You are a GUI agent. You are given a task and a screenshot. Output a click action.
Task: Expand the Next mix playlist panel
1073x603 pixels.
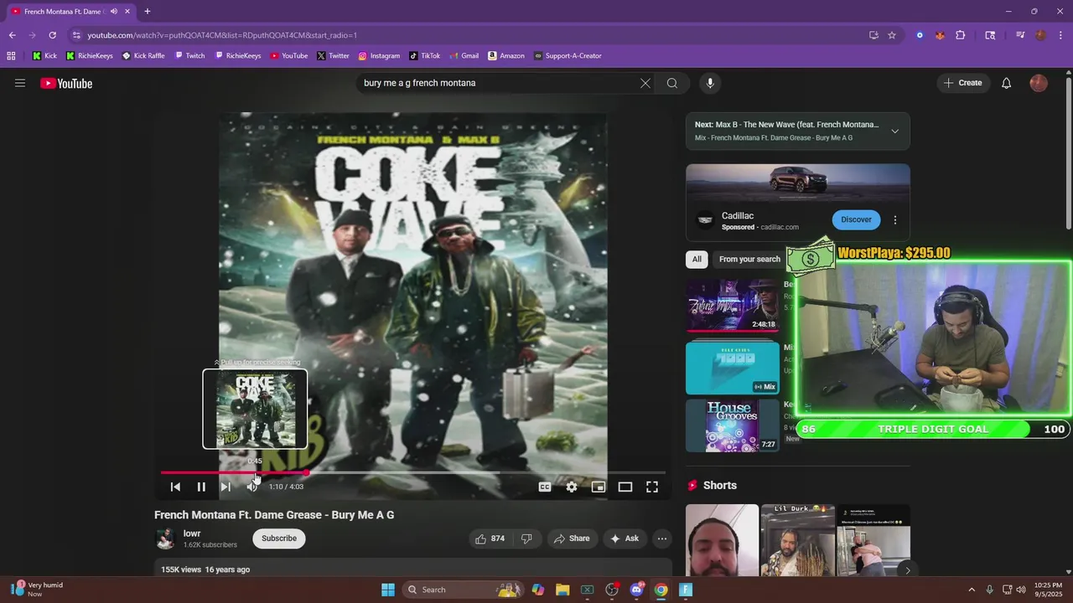(894, 131)
